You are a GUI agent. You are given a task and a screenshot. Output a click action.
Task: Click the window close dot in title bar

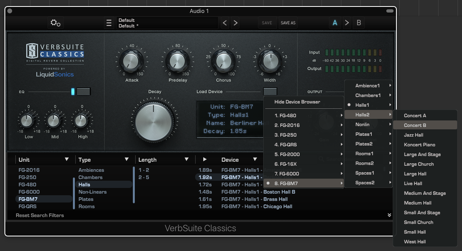[x=10, y=11]
